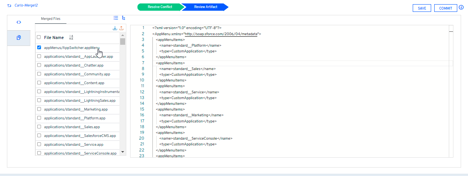Switch to tree view icon
This screenshot has height=176, width=468.
click(x=123, y=18)
